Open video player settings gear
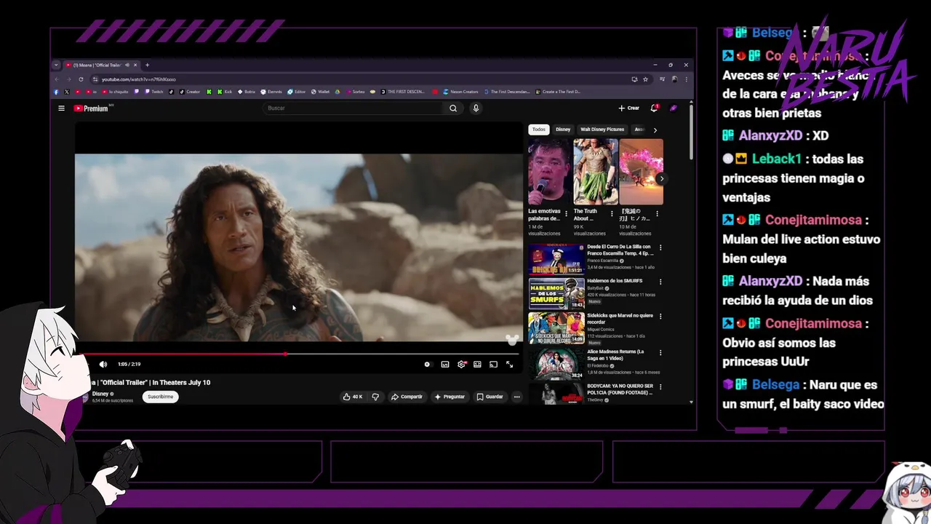 click(x=461, y=364)
